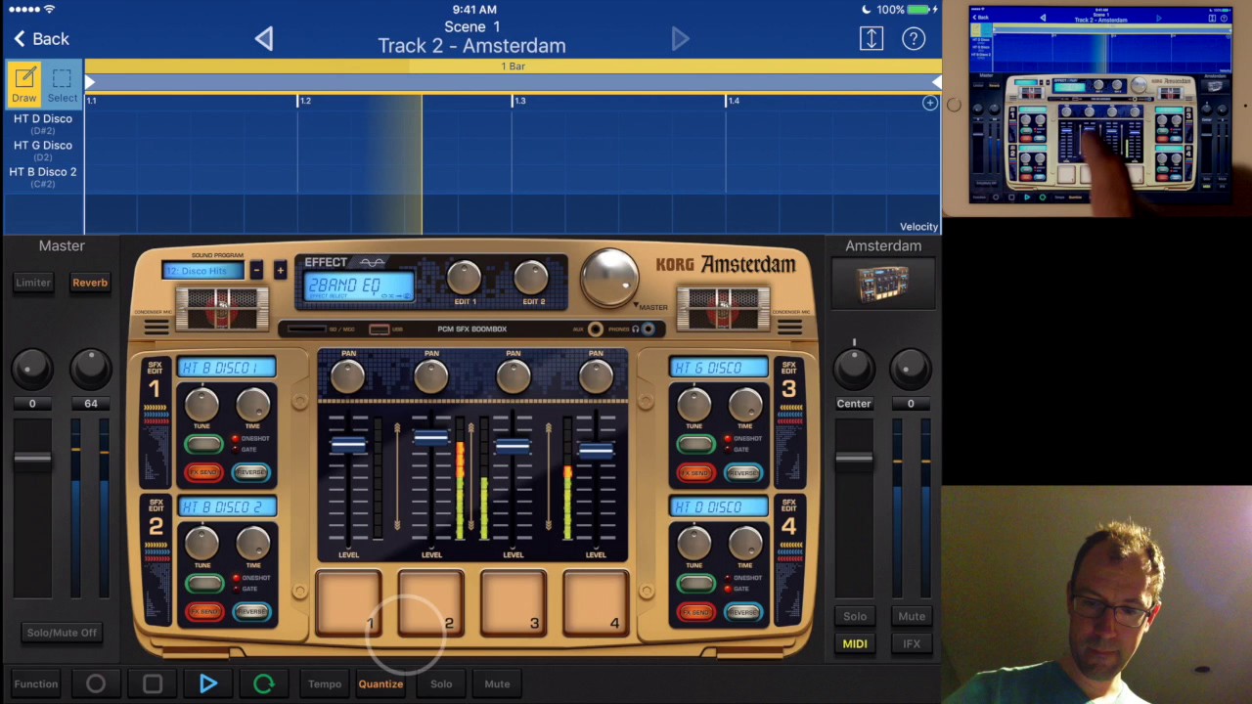Image resolution: width=1252 pixels, height=704 pixels.
Task: Open the HT B DISCO 2 sample selector
Action: [227, 507]
